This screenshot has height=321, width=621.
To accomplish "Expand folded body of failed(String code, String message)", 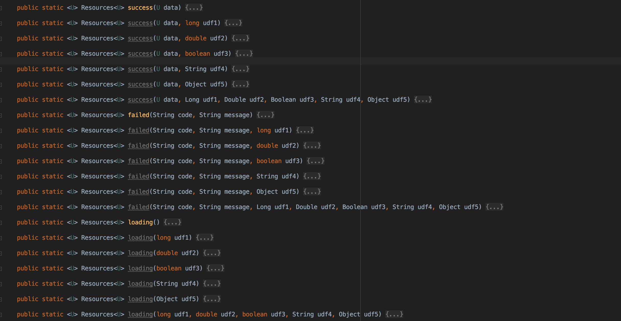I will click(266, 115).
